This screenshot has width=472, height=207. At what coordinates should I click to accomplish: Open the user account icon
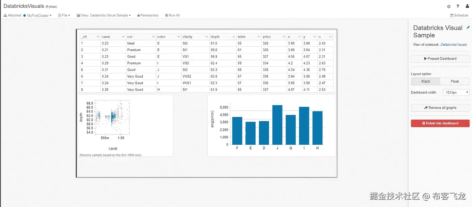point(467,6)
